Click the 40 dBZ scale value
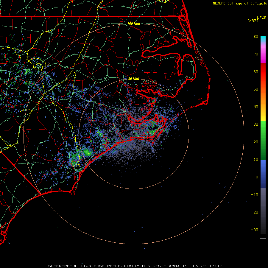268x268 pixels. point(256,107)
